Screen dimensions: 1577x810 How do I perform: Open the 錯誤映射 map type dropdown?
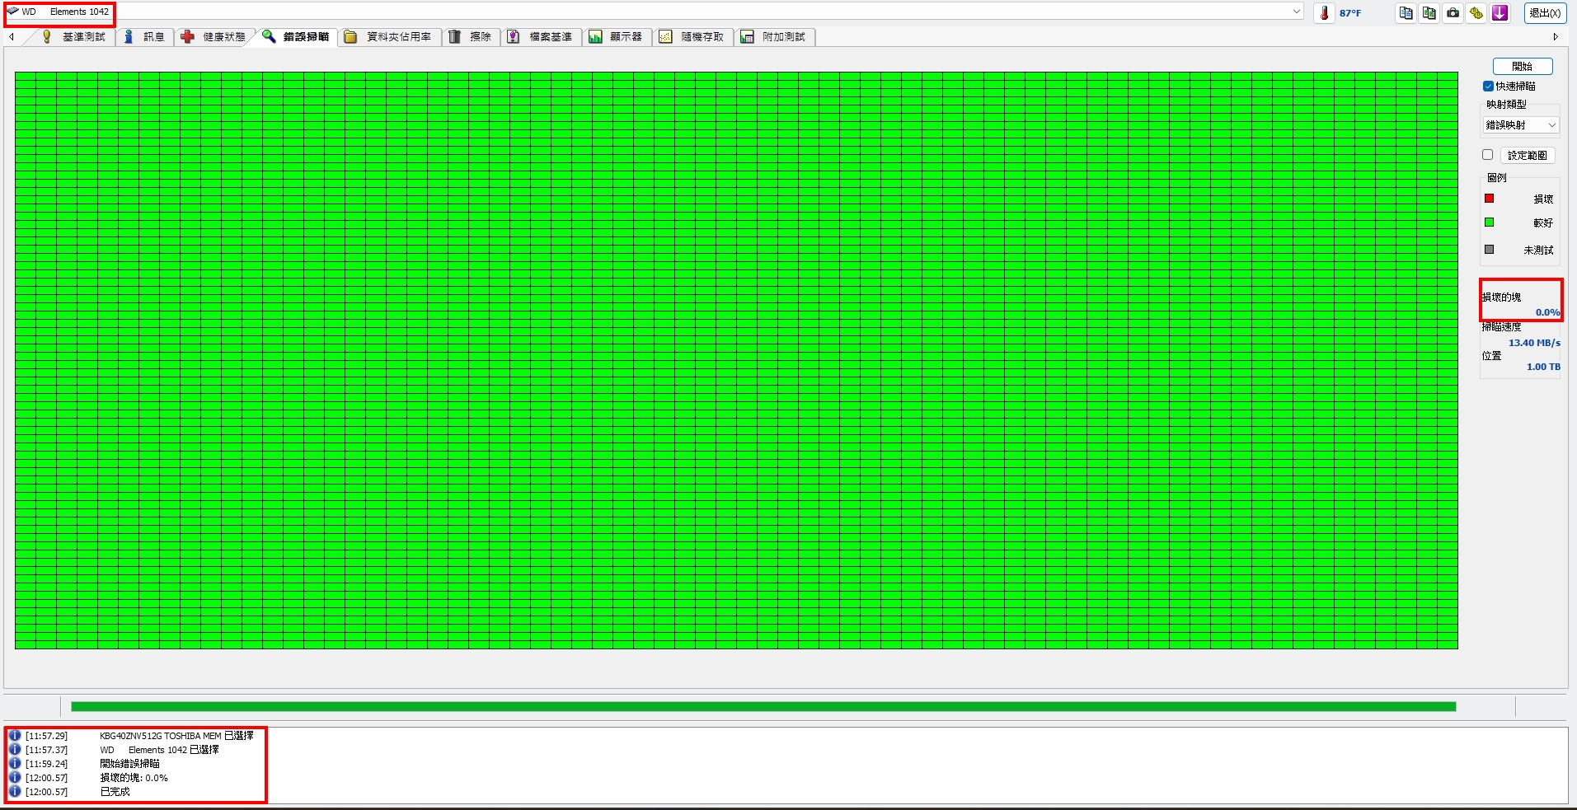pyautogui.click(x=1521, y=125)
